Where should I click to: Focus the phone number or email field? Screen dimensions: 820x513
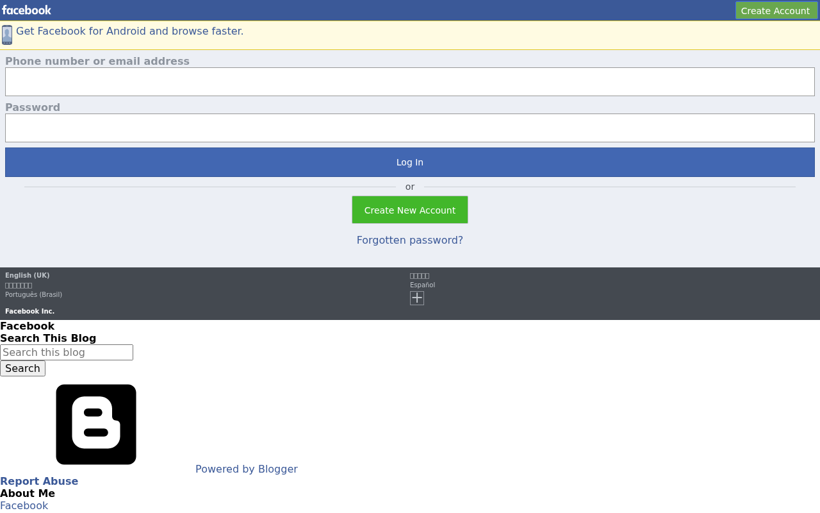tap(410, 81)
